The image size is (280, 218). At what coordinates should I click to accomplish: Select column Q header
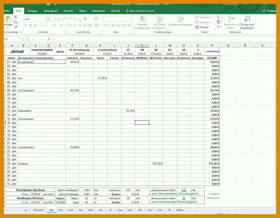click(x=228, y=45)
